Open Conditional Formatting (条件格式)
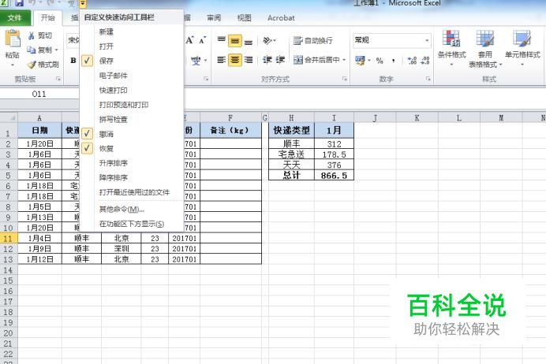This screenshot has height=364, width=546. coord(451,48)
